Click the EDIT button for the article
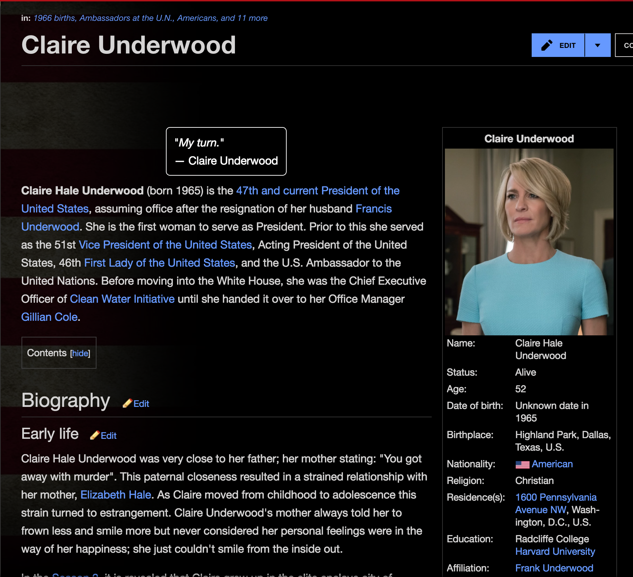This screenshot has height=577, width=633. pyautogui.click(x=558, y=45)
